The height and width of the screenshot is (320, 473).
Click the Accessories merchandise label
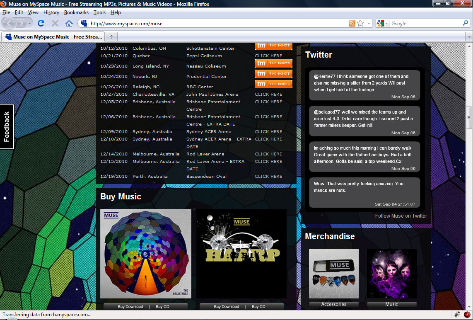click(334, 304)
